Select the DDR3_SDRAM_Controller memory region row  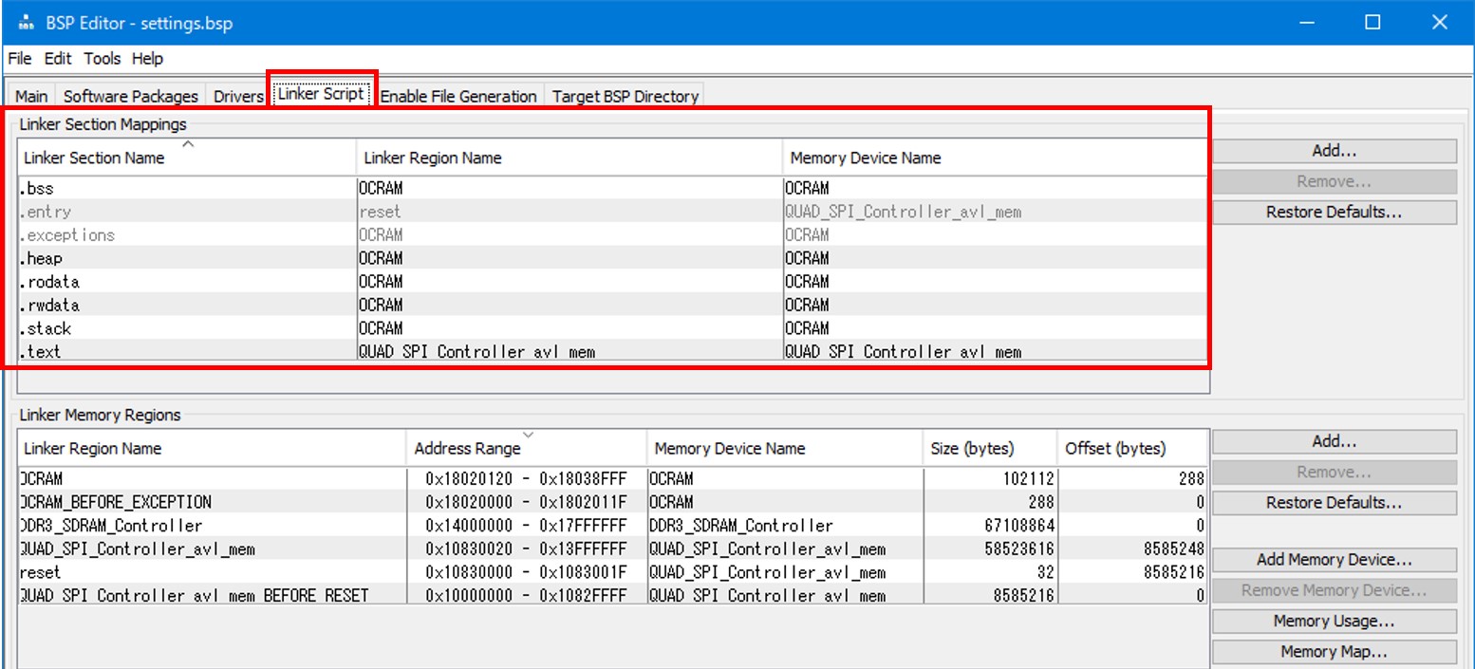tap(211, 525)
